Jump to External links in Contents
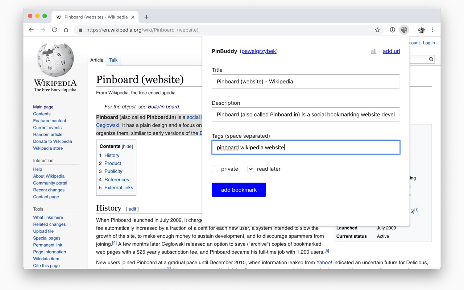This screenshot has height=290, width=464. [x=119, y=187]
